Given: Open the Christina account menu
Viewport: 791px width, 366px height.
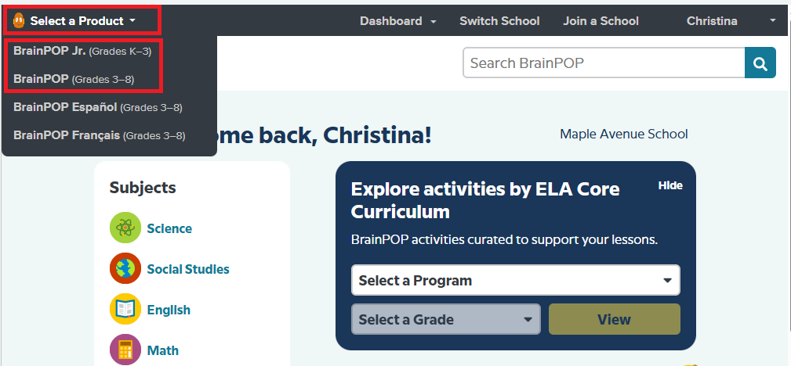Looking at the screenshot, I should tap(731, 21).
